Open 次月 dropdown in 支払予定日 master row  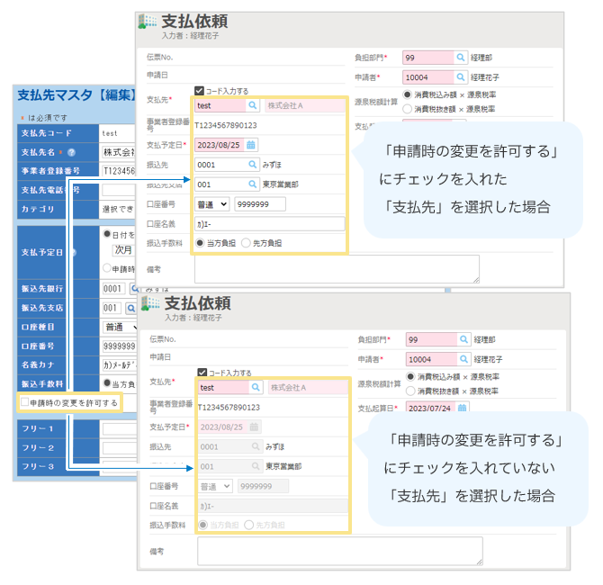click(x=123, y=248)
